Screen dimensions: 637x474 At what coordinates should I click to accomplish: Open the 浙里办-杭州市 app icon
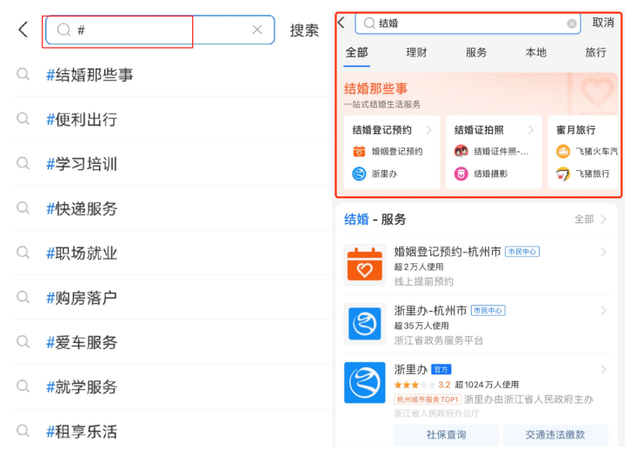(x=364, y=324)
